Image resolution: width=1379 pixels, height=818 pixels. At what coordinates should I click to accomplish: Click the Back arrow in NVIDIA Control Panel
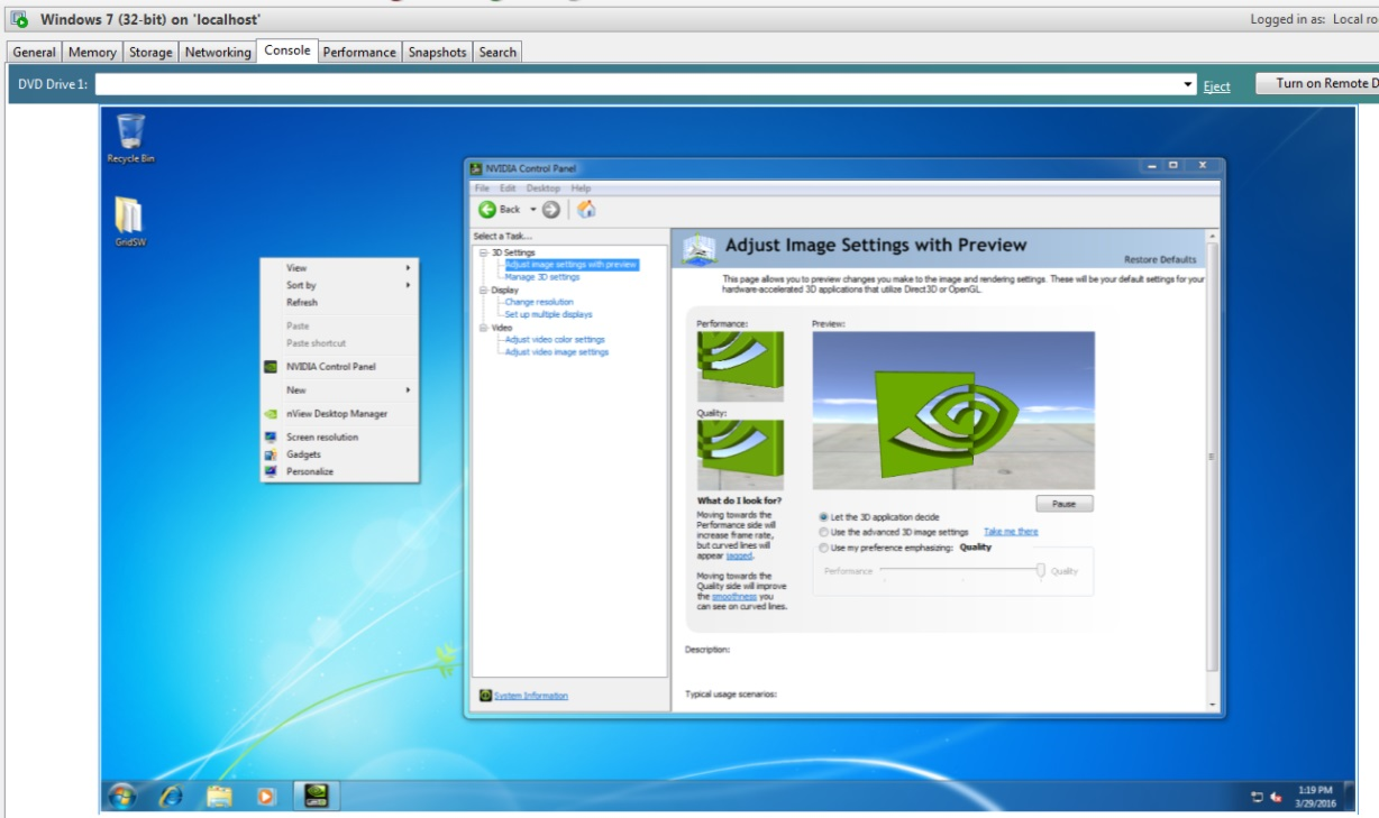[x=488, y=209]
